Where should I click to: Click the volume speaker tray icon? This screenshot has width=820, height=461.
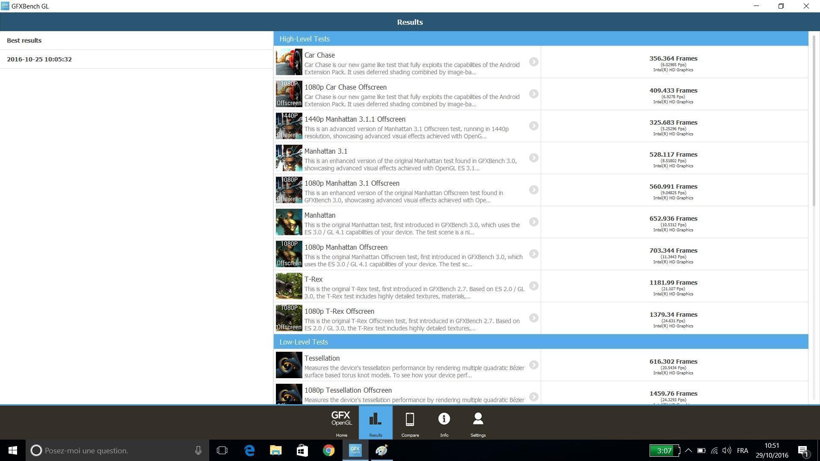click(726, 450)
